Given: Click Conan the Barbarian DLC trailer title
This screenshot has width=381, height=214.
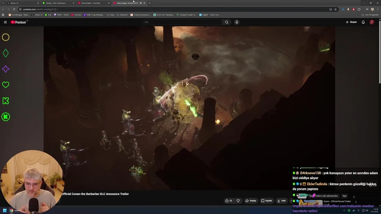Looking at the screenshot, I should pos(95,194).
